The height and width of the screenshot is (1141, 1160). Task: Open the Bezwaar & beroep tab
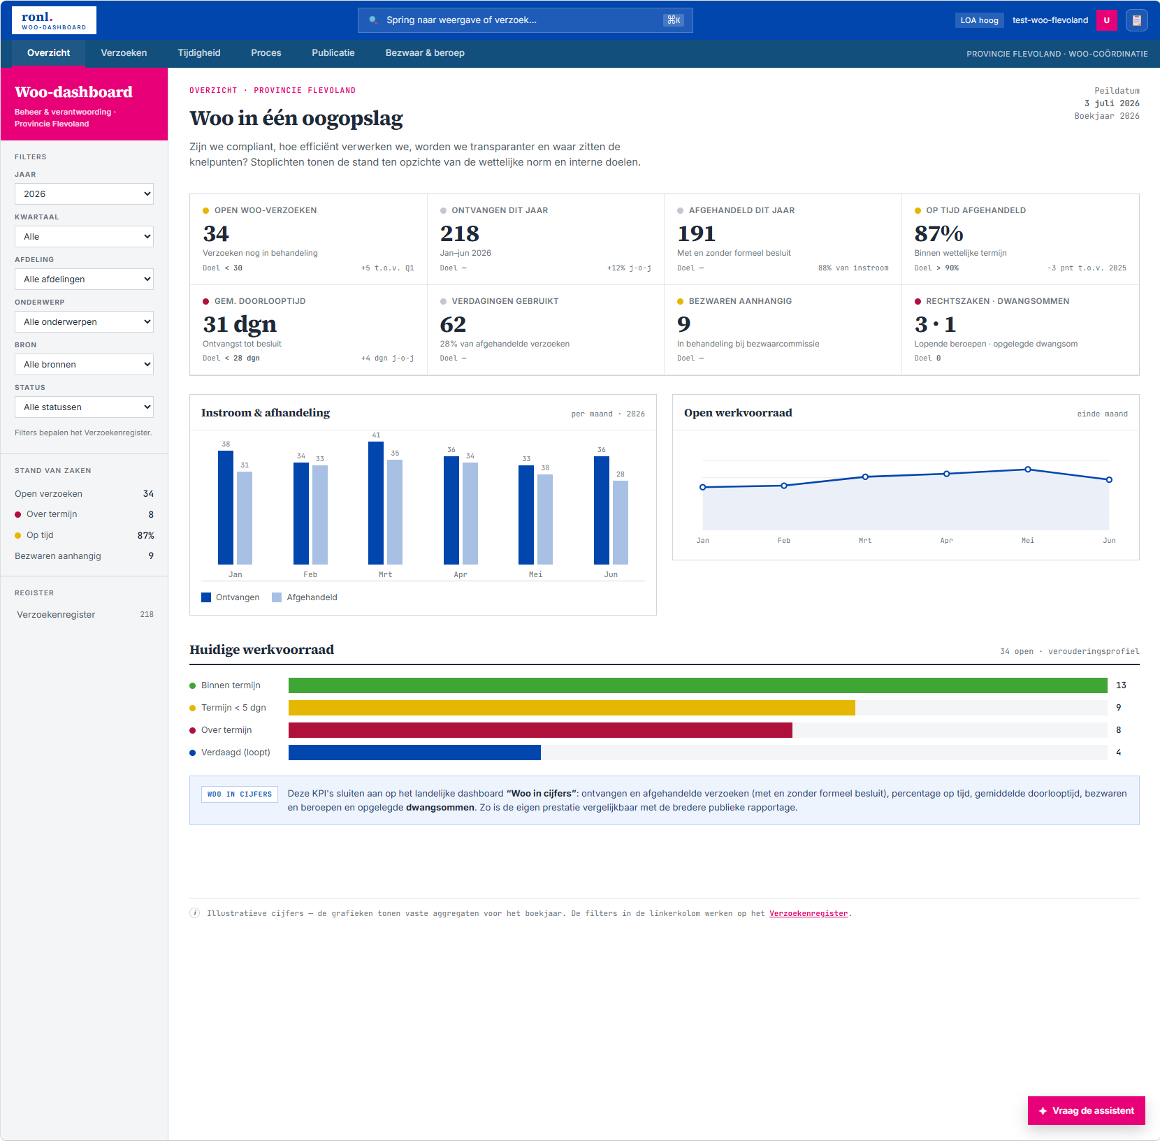425,53
